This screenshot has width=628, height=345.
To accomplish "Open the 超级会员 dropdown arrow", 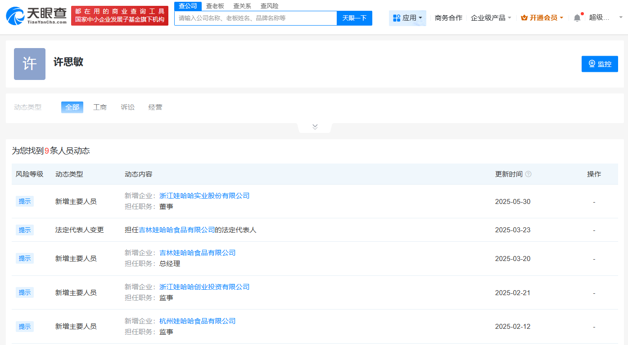I will click(620, 17).
